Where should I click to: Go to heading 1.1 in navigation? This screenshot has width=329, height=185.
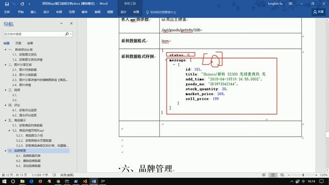[x=24, y=54]
